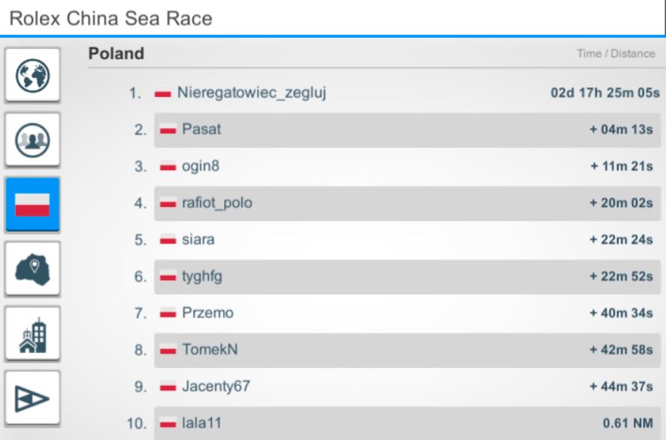Viewport: 666px width, 440px height.
Task: Select the tyghfg leaderboard row
Action: 406,277
